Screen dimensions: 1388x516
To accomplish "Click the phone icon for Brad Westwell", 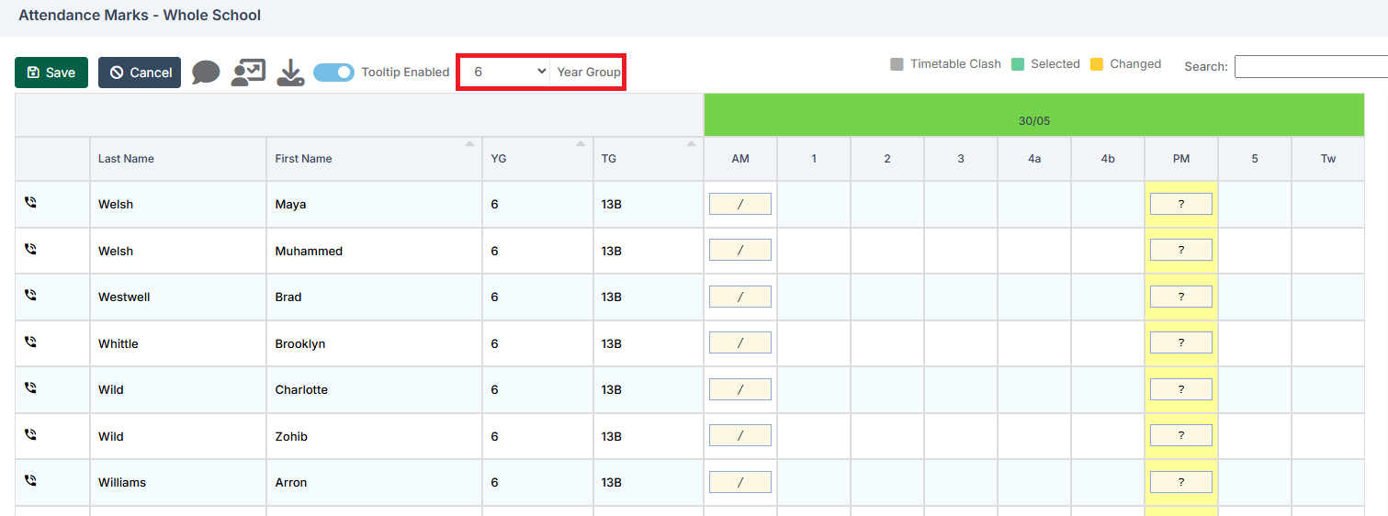I will click(x=30, y=296).
